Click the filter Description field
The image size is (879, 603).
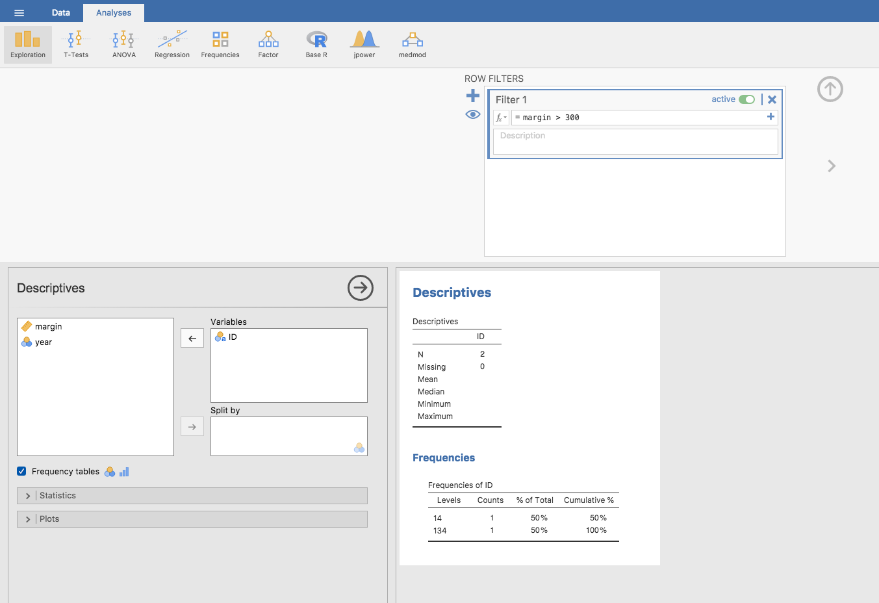[x=635, y=141]
